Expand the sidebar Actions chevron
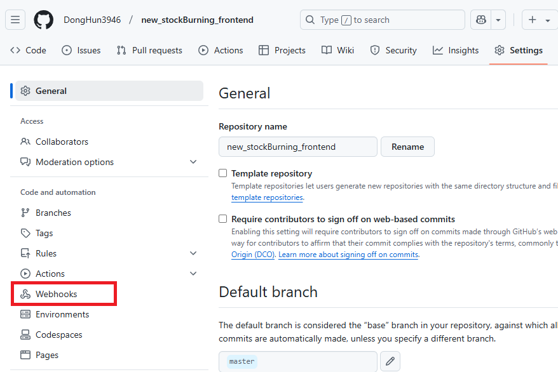Viewport: 558px width, 372px height. [x=193, y=274]
